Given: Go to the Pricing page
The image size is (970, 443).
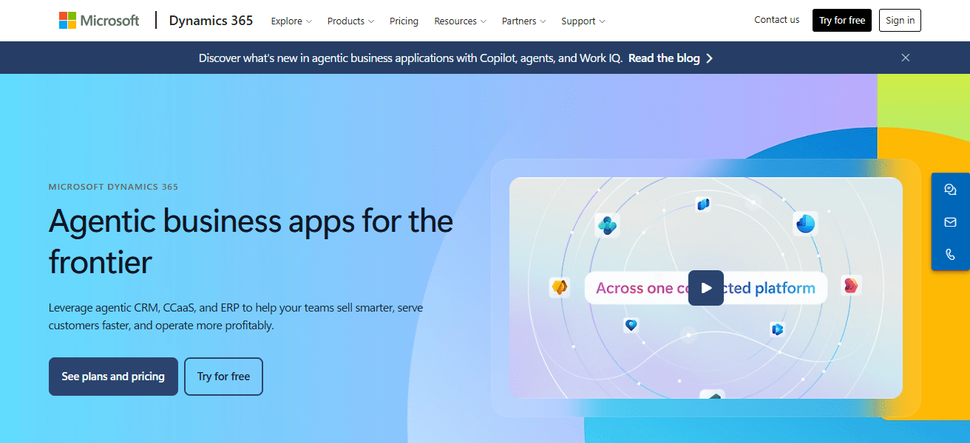Looking at the screenshot, I should 404,21.
